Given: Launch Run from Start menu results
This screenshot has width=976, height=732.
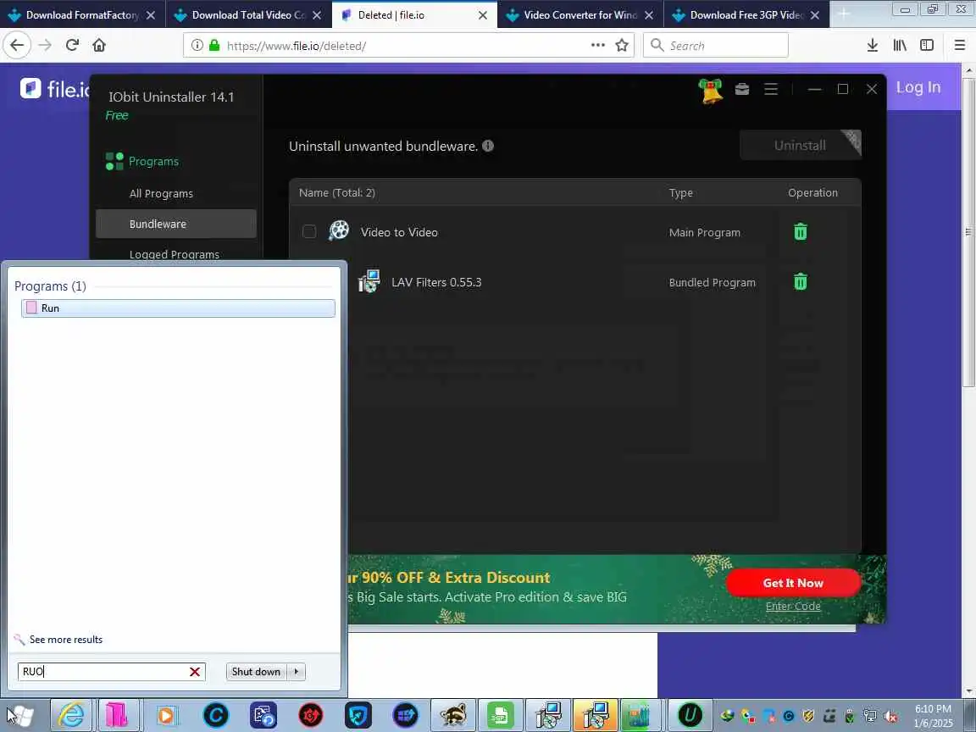Looking at the screenshot, I should tap(178, 308).
